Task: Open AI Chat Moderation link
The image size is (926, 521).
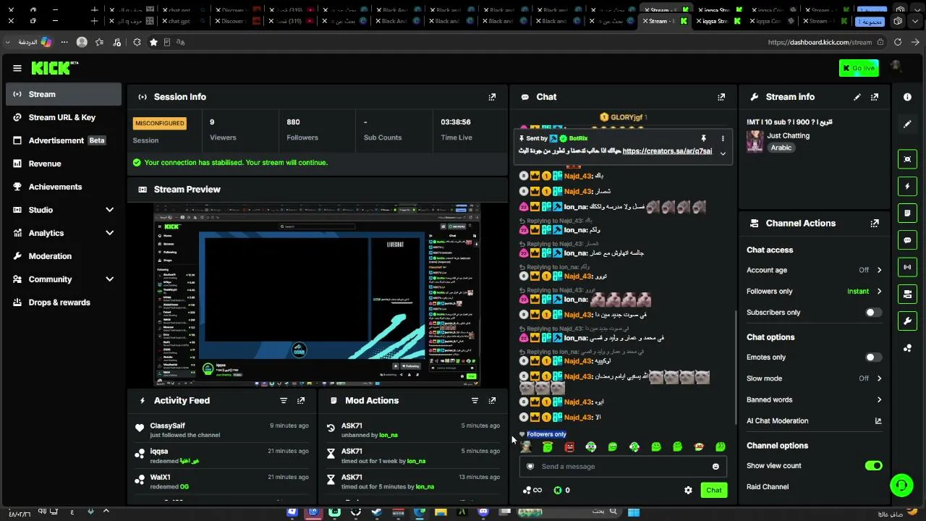Action: (x=814, y=421)
